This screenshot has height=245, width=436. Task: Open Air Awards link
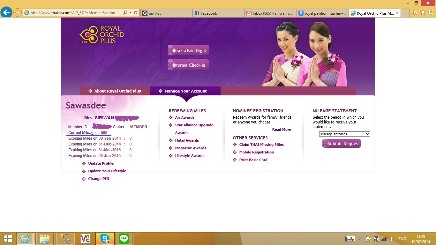184,117
